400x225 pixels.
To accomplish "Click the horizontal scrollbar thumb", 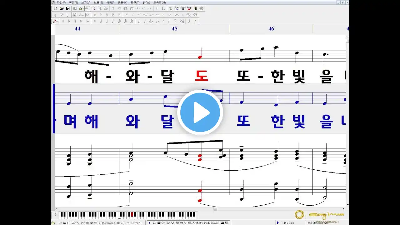I will click(215, 208).
